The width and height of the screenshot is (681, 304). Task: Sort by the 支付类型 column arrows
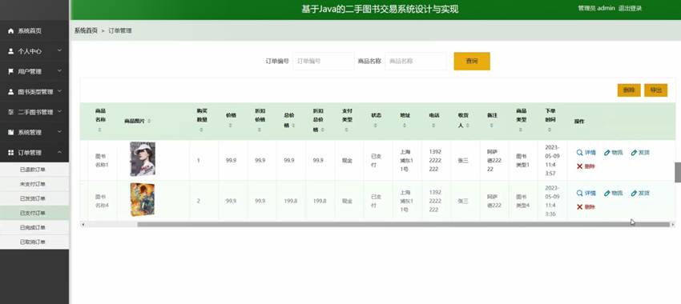coord(347,130)
